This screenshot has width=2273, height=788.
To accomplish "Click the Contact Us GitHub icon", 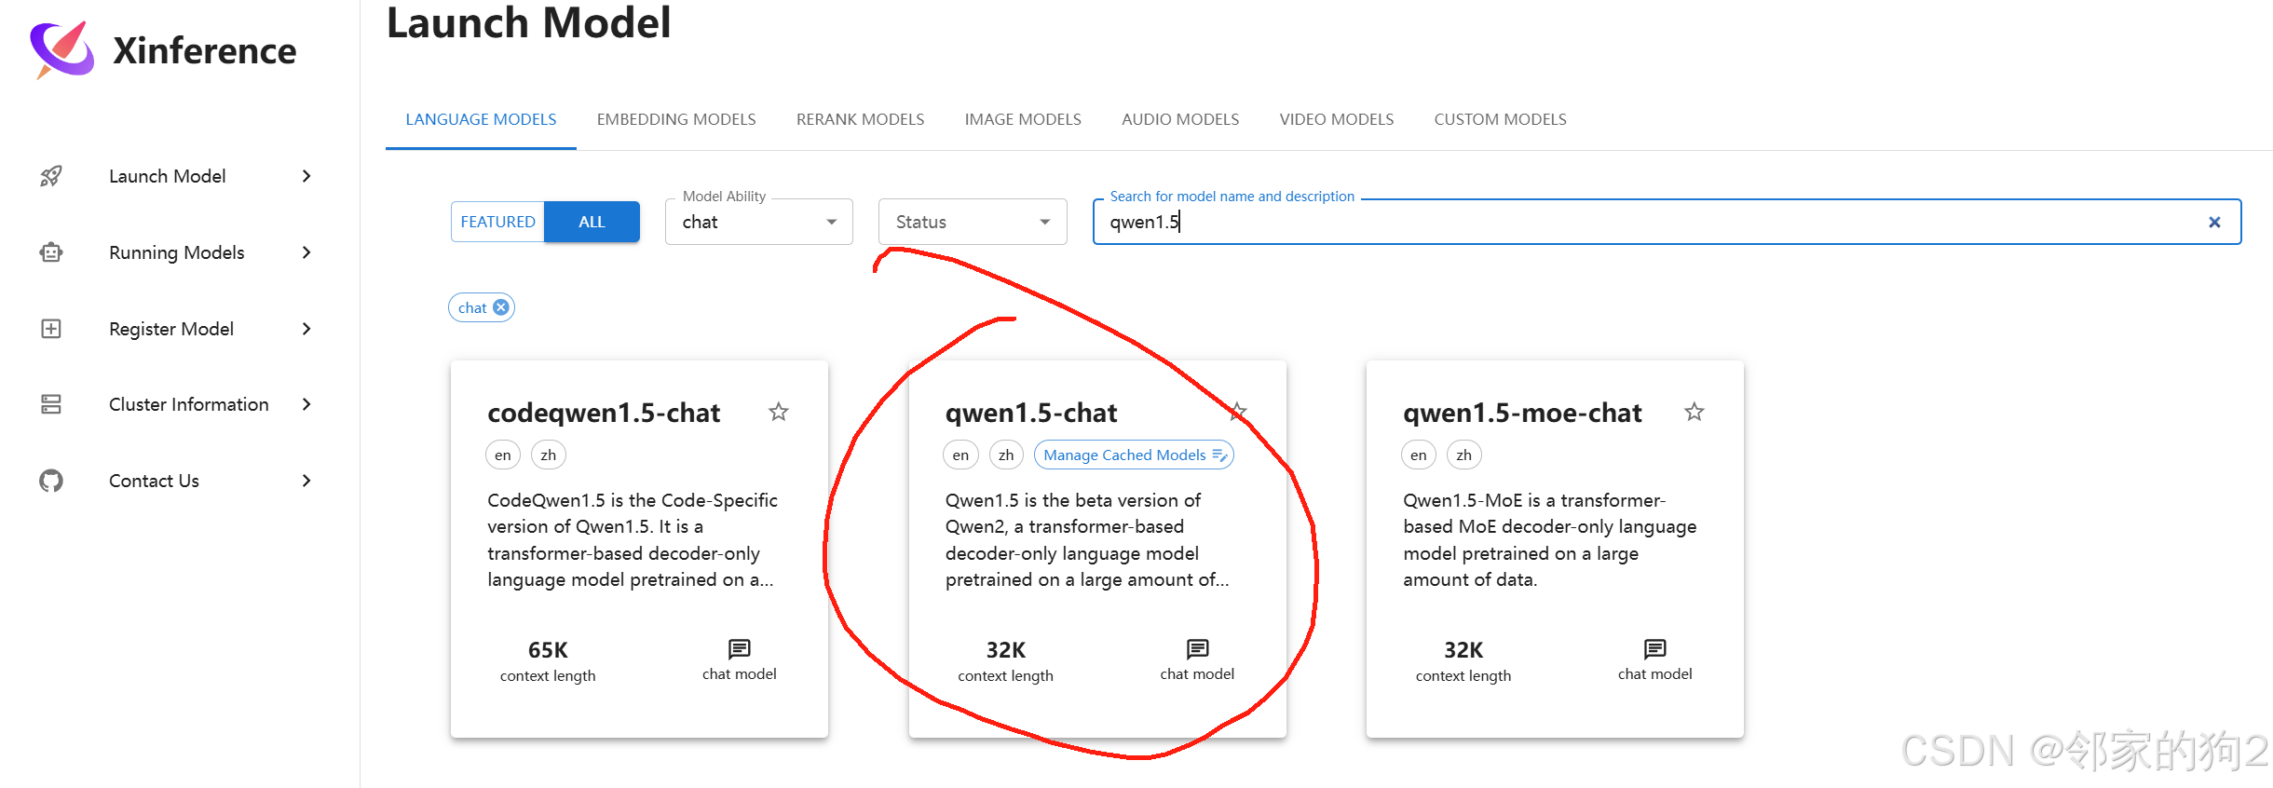I will [51, 481].
